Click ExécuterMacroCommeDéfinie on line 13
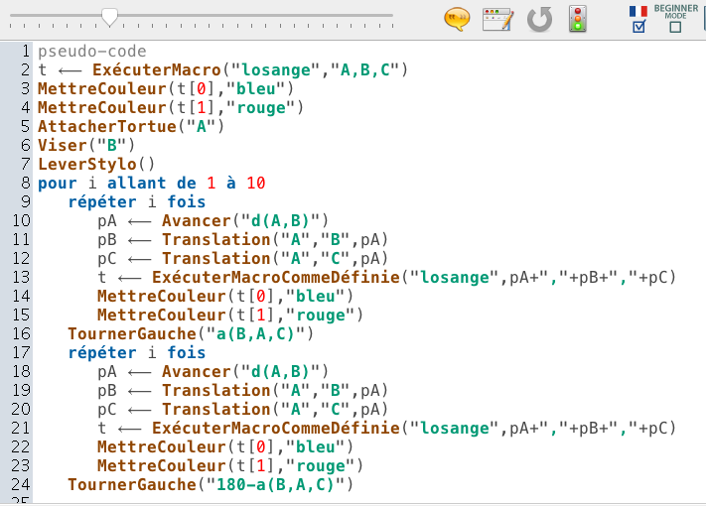 click(x=276, y=277)
